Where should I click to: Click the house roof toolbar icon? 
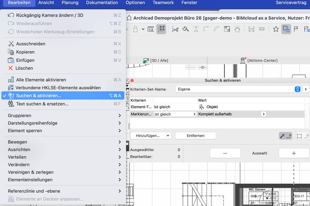(x=237, y=29)
